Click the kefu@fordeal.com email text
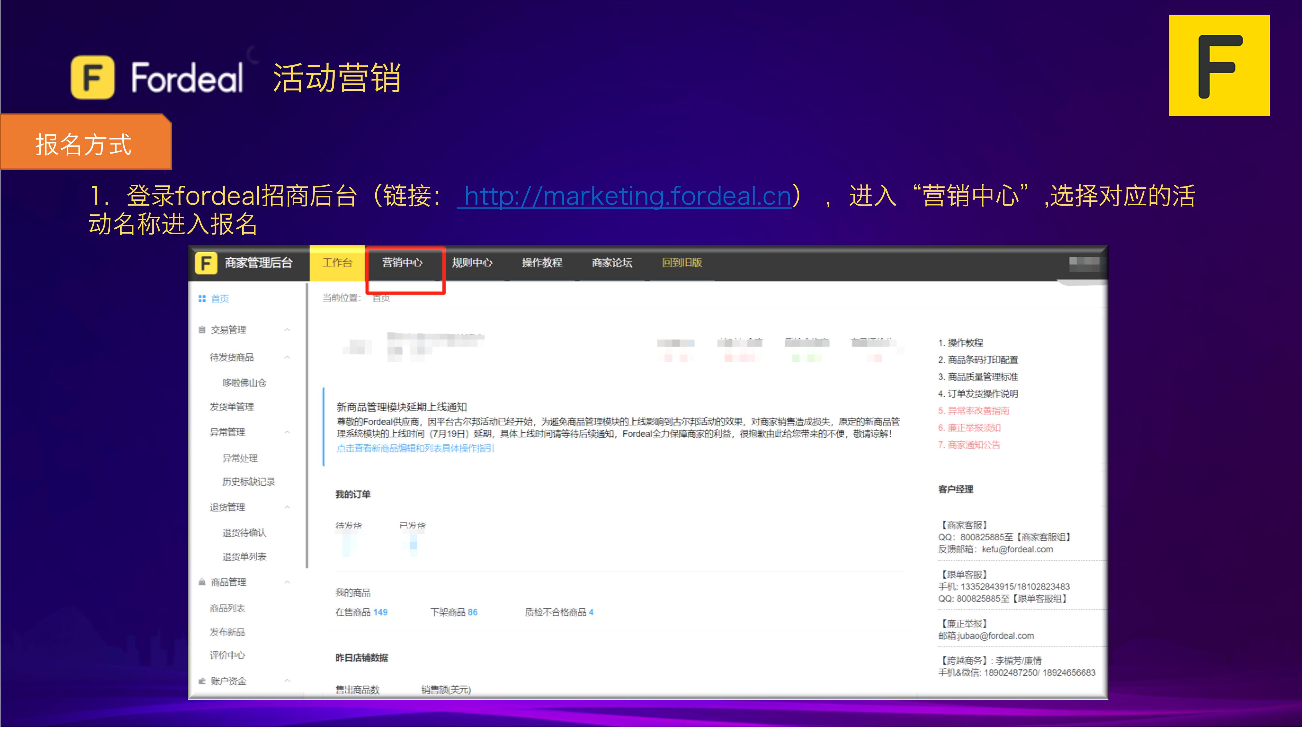1302x732 pixels. click(x=1018, y=549)
